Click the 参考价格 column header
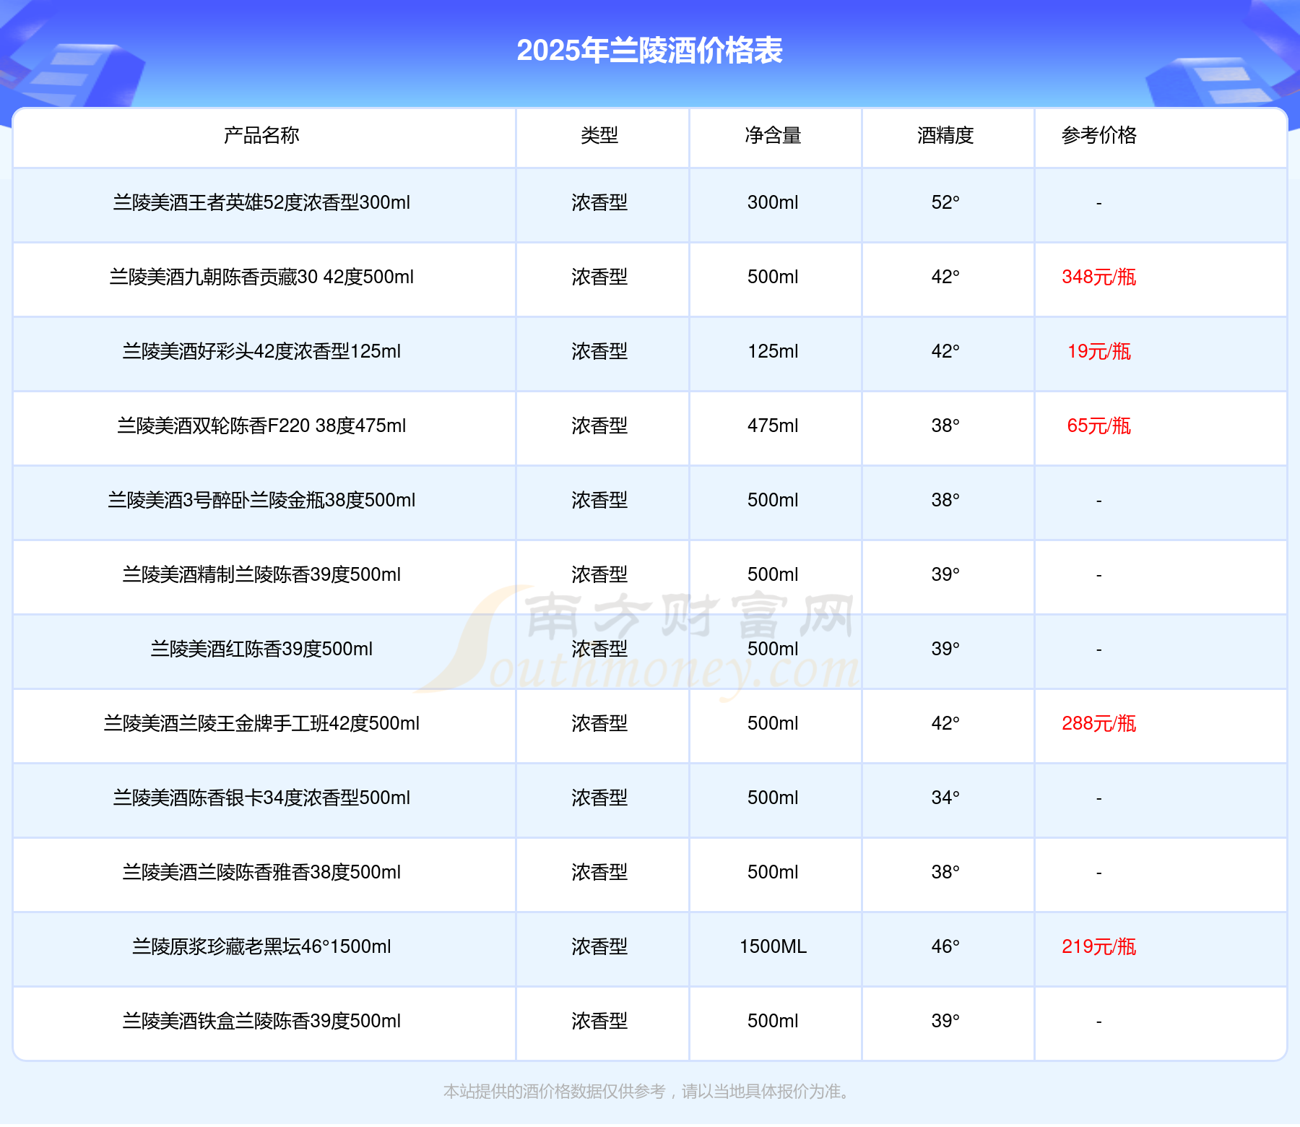Viewport: 1300px width, 1127px height. [x=1098, y=135]
